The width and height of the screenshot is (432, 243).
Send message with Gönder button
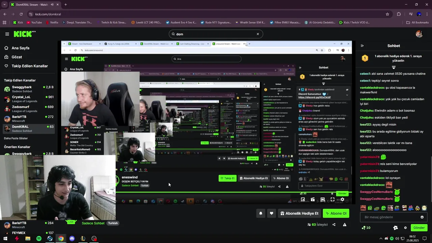419,227
